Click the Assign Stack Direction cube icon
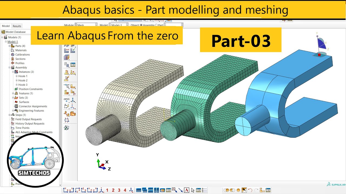This screenshot has width=346, height=194. pos(66,57)
